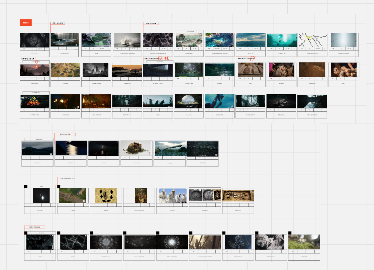The image size is (374, 270).
Task: Click the white crumbling sculpture image
Action: [x=127, y=40]
